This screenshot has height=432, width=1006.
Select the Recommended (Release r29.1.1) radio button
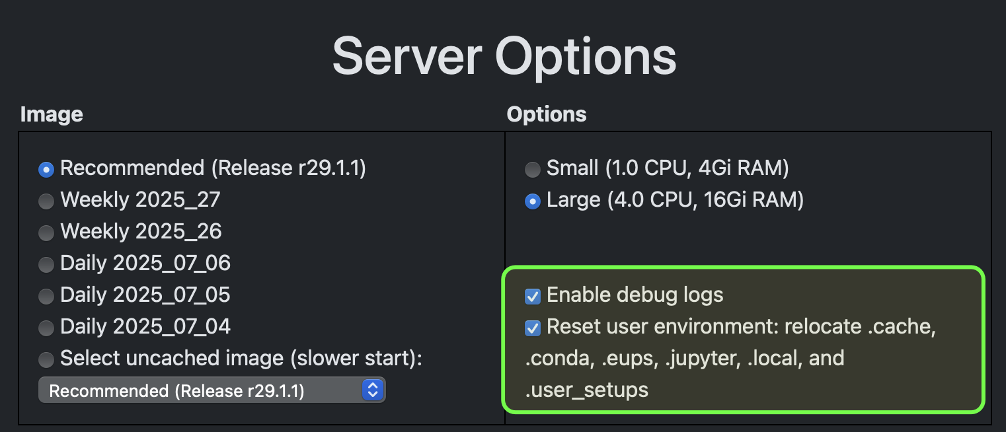tap(46, 170)
